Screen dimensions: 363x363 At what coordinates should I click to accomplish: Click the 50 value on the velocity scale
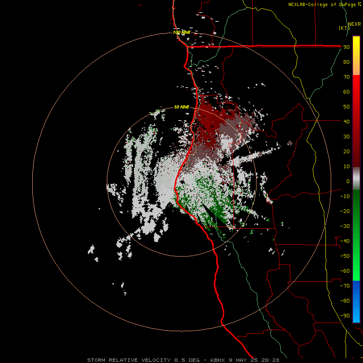346,107
